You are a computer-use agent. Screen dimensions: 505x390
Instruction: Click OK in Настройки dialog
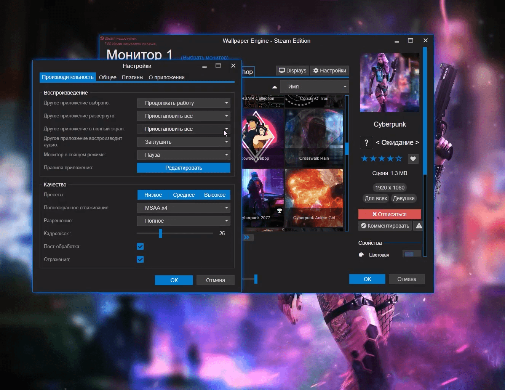tap(174, 280)
